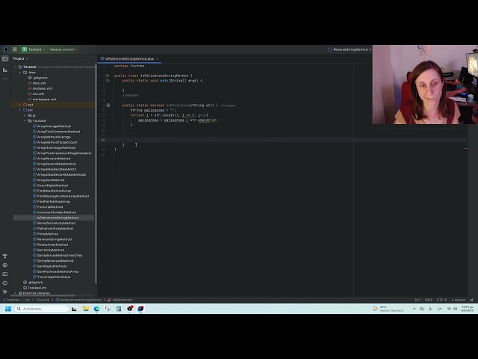Viewport: 478px width, 359px height.
Task: Collapse the Youtube package
Action: [25, 121]
